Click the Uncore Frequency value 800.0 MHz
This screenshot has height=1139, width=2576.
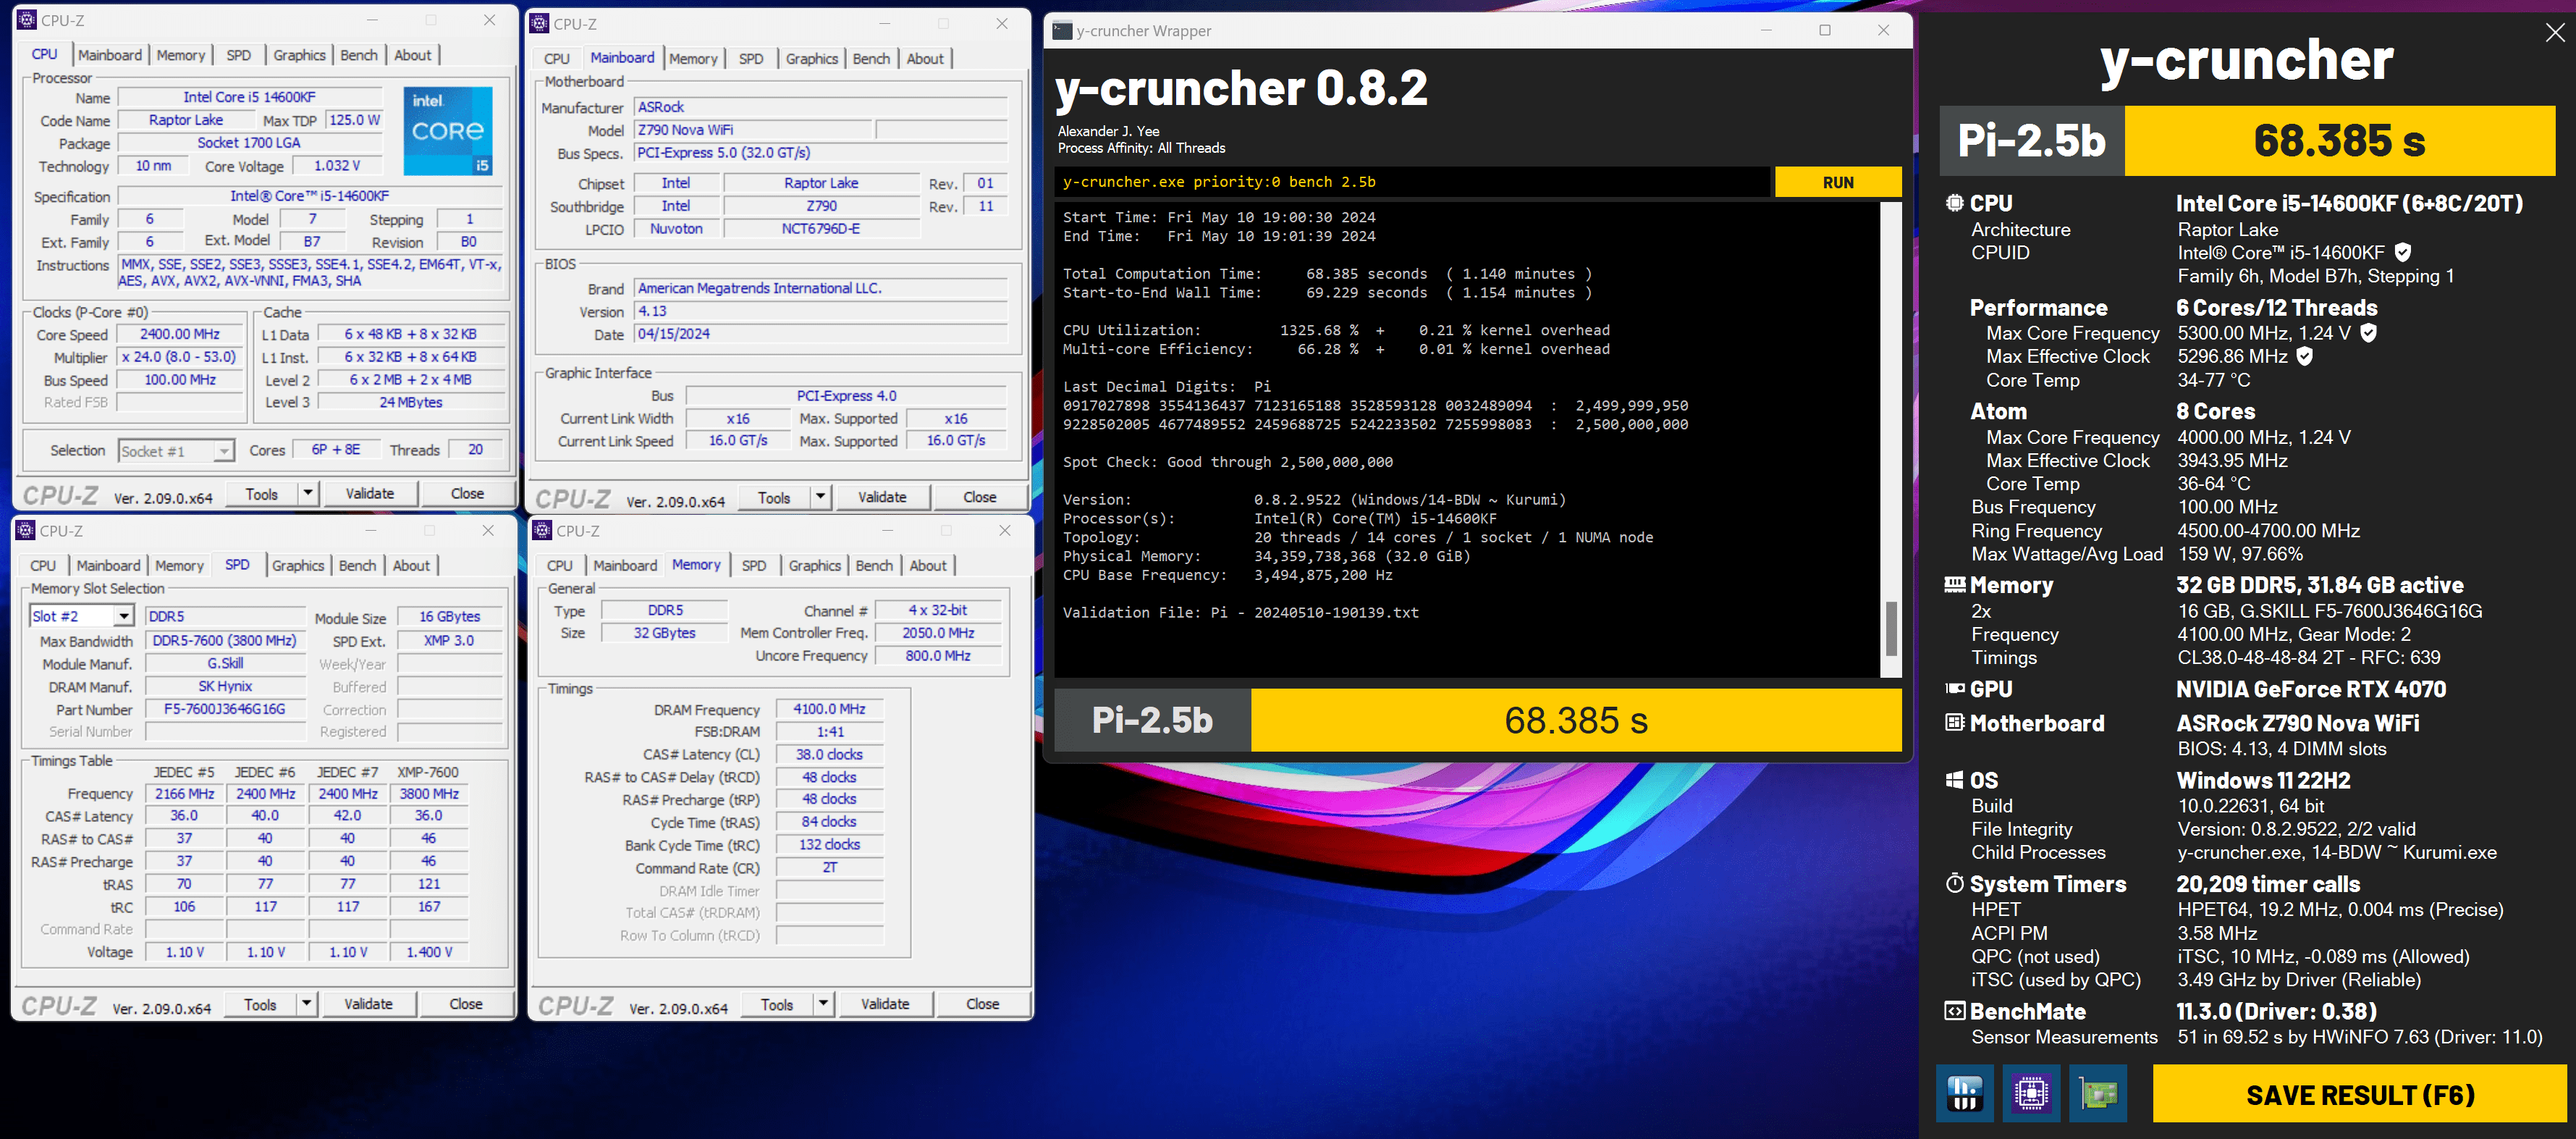coord(938,655)
